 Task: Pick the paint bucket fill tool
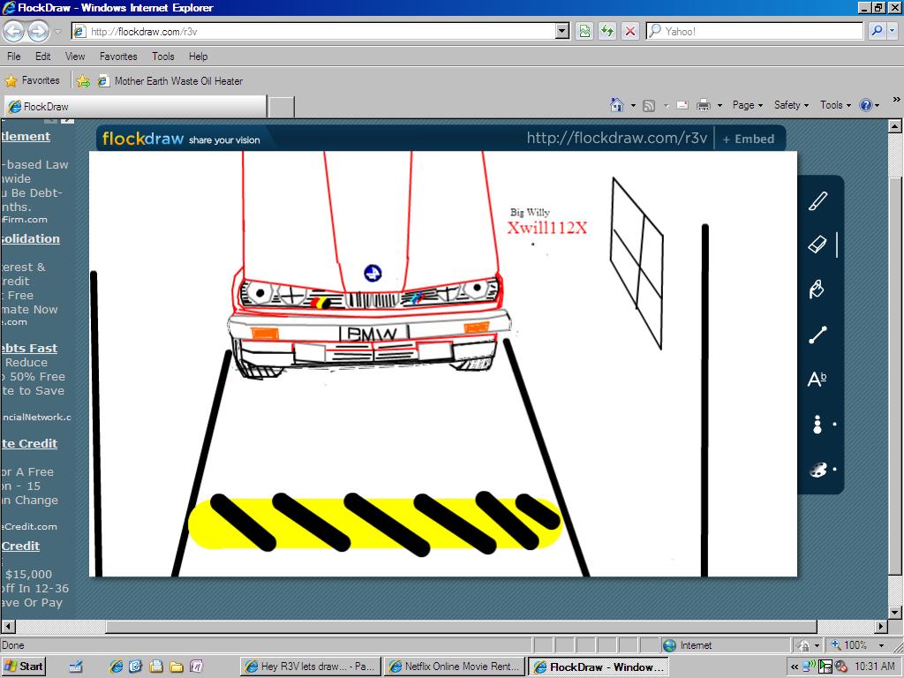click(x=817, y=290)
